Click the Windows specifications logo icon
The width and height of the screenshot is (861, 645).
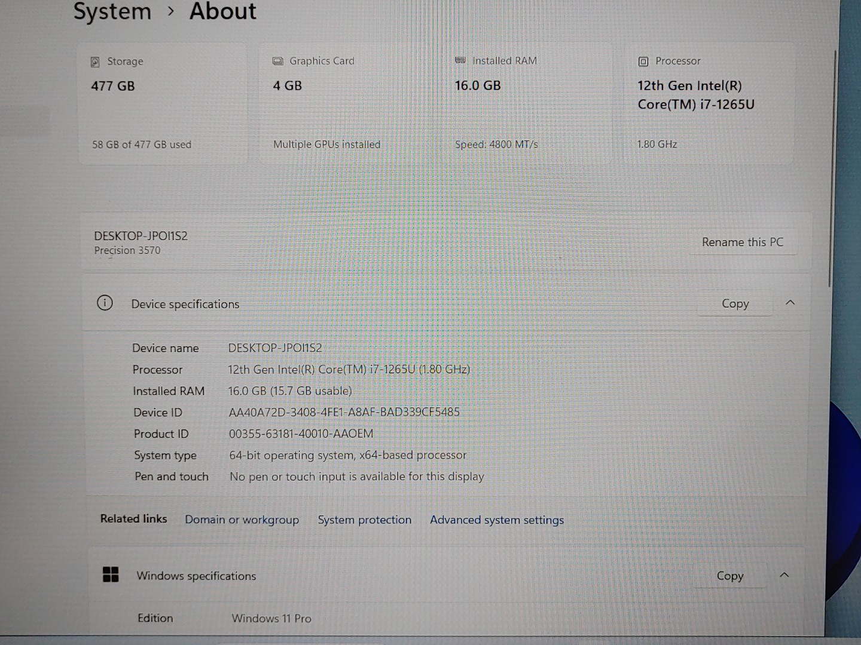[111, 575]
